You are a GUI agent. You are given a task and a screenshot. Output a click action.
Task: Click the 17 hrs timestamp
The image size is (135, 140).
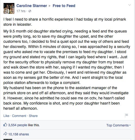(x=21, y=11)
